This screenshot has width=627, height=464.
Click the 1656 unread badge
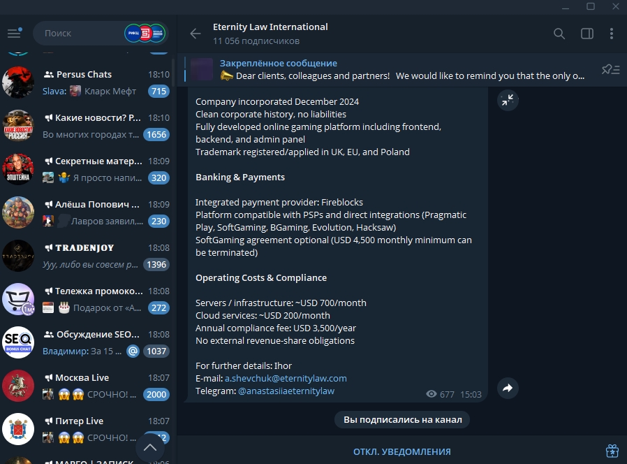point(156,134)
